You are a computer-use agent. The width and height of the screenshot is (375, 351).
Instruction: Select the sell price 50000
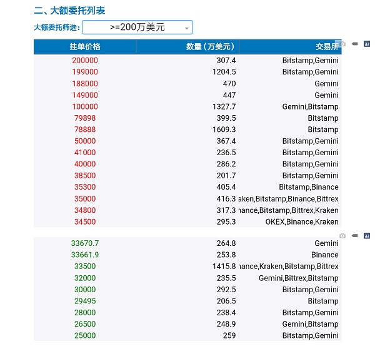pyautogui.click(x=85, y=141)
